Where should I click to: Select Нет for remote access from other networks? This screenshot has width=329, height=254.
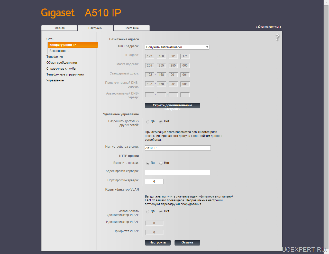coord(161,122)
